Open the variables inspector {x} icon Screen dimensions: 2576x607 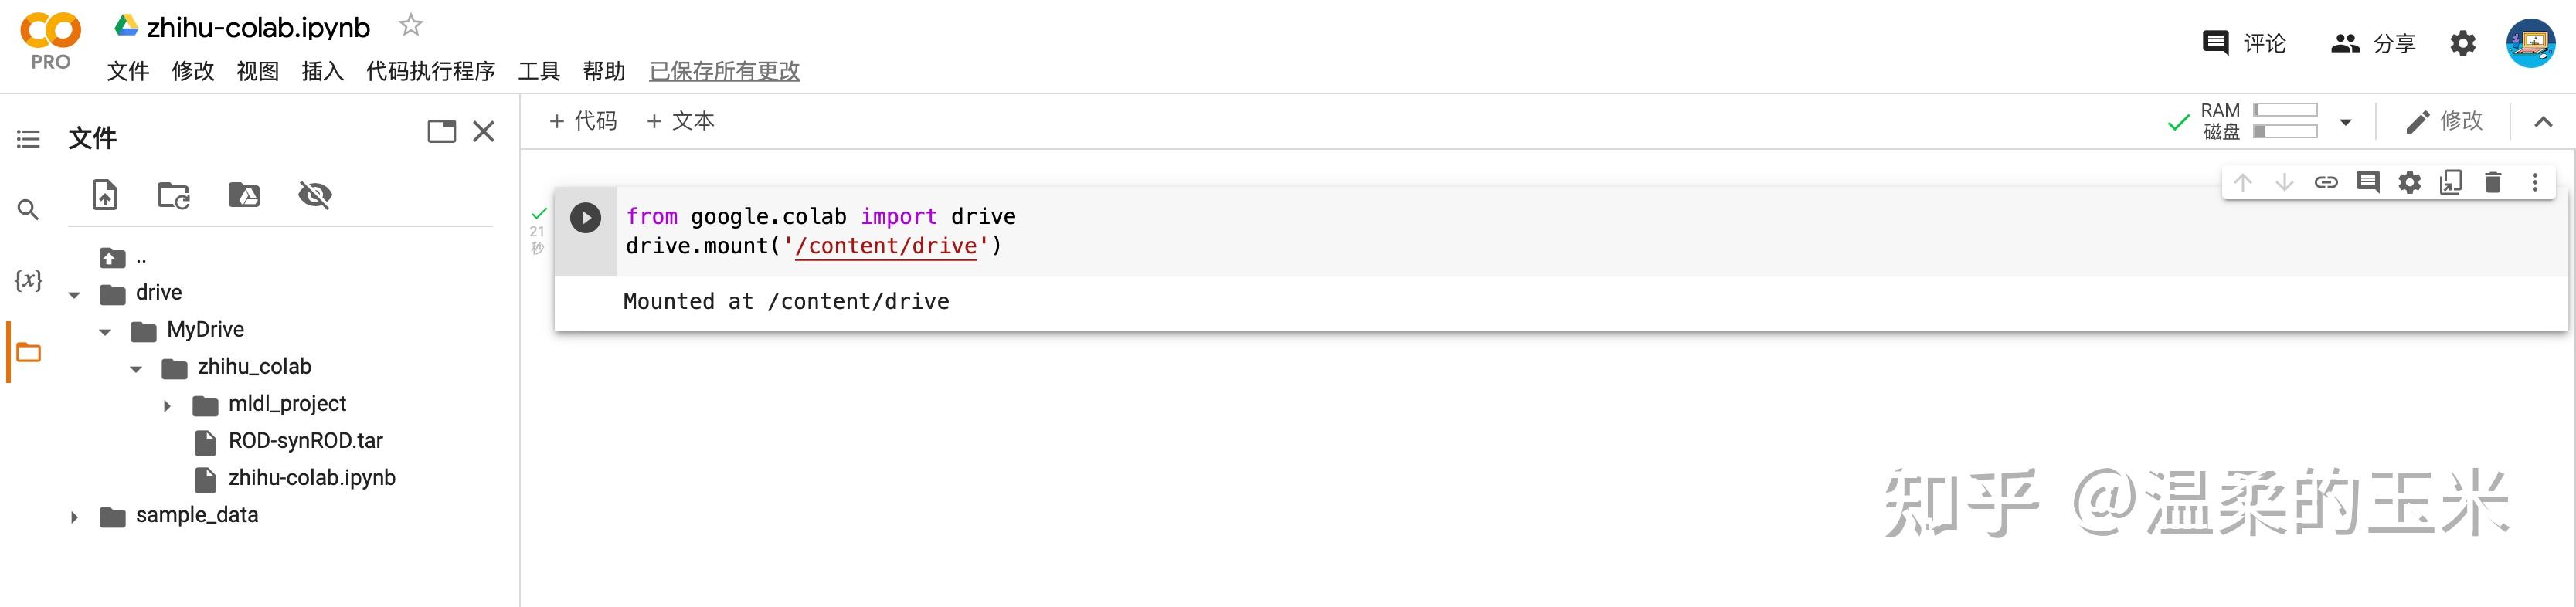[29, 281]
